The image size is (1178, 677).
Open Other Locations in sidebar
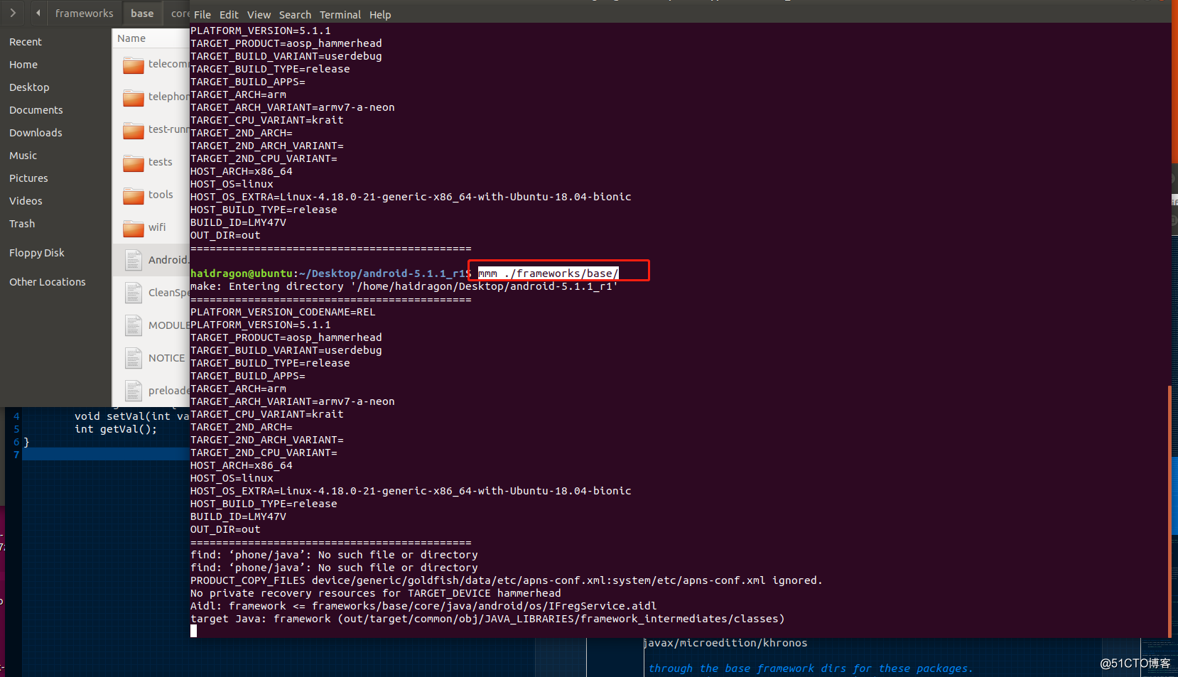tap(48, 282)
